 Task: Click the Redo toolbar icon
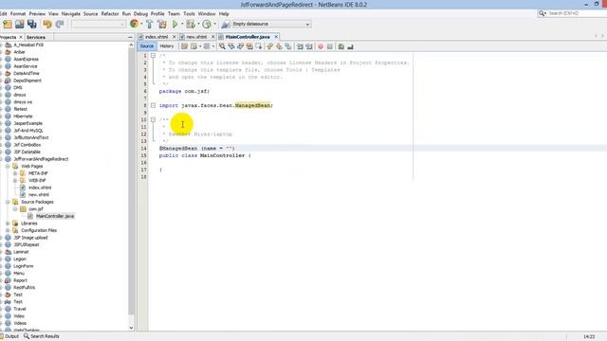click(x=60, y=24)
